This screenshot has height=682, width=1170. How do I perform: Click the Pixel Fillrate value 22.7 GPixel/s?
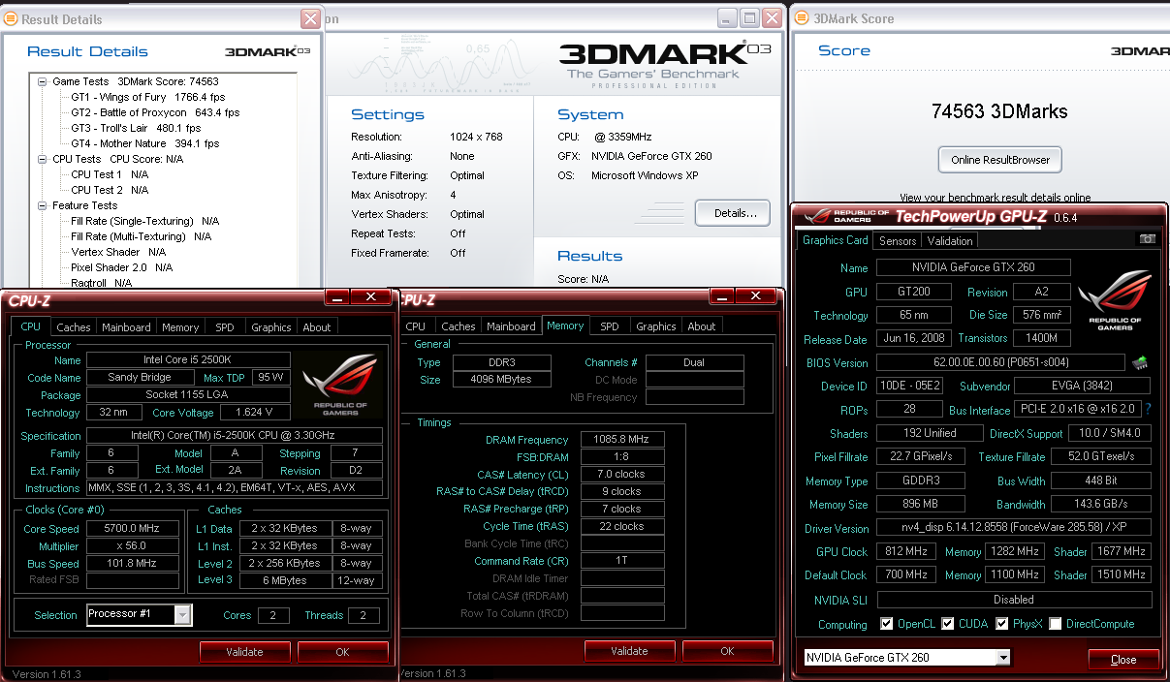coord(919,456)
